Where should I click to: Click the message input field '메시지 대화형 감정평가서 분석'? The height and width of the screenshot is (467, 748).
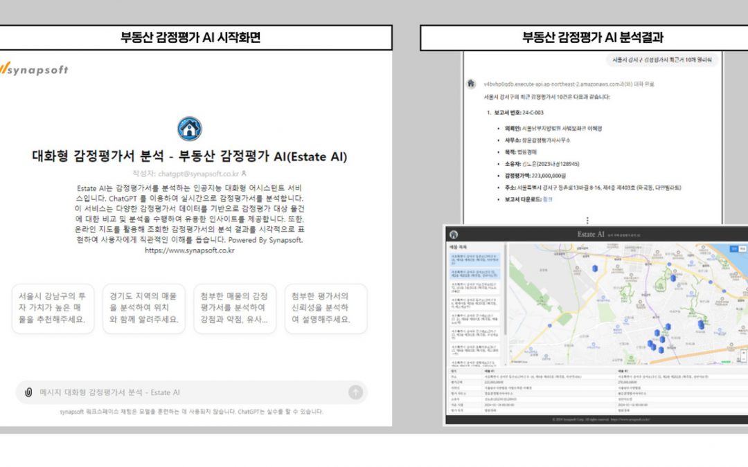click(x=191, y=392)
